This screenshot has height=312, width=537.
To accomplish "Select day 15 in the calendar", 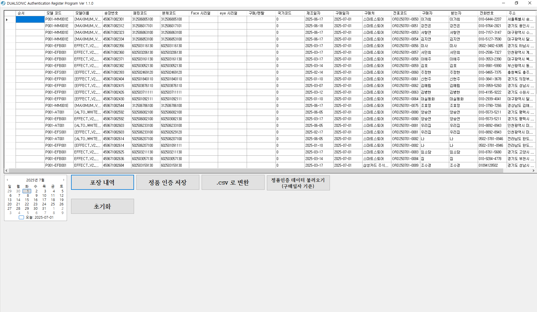I will click(27, 200).
